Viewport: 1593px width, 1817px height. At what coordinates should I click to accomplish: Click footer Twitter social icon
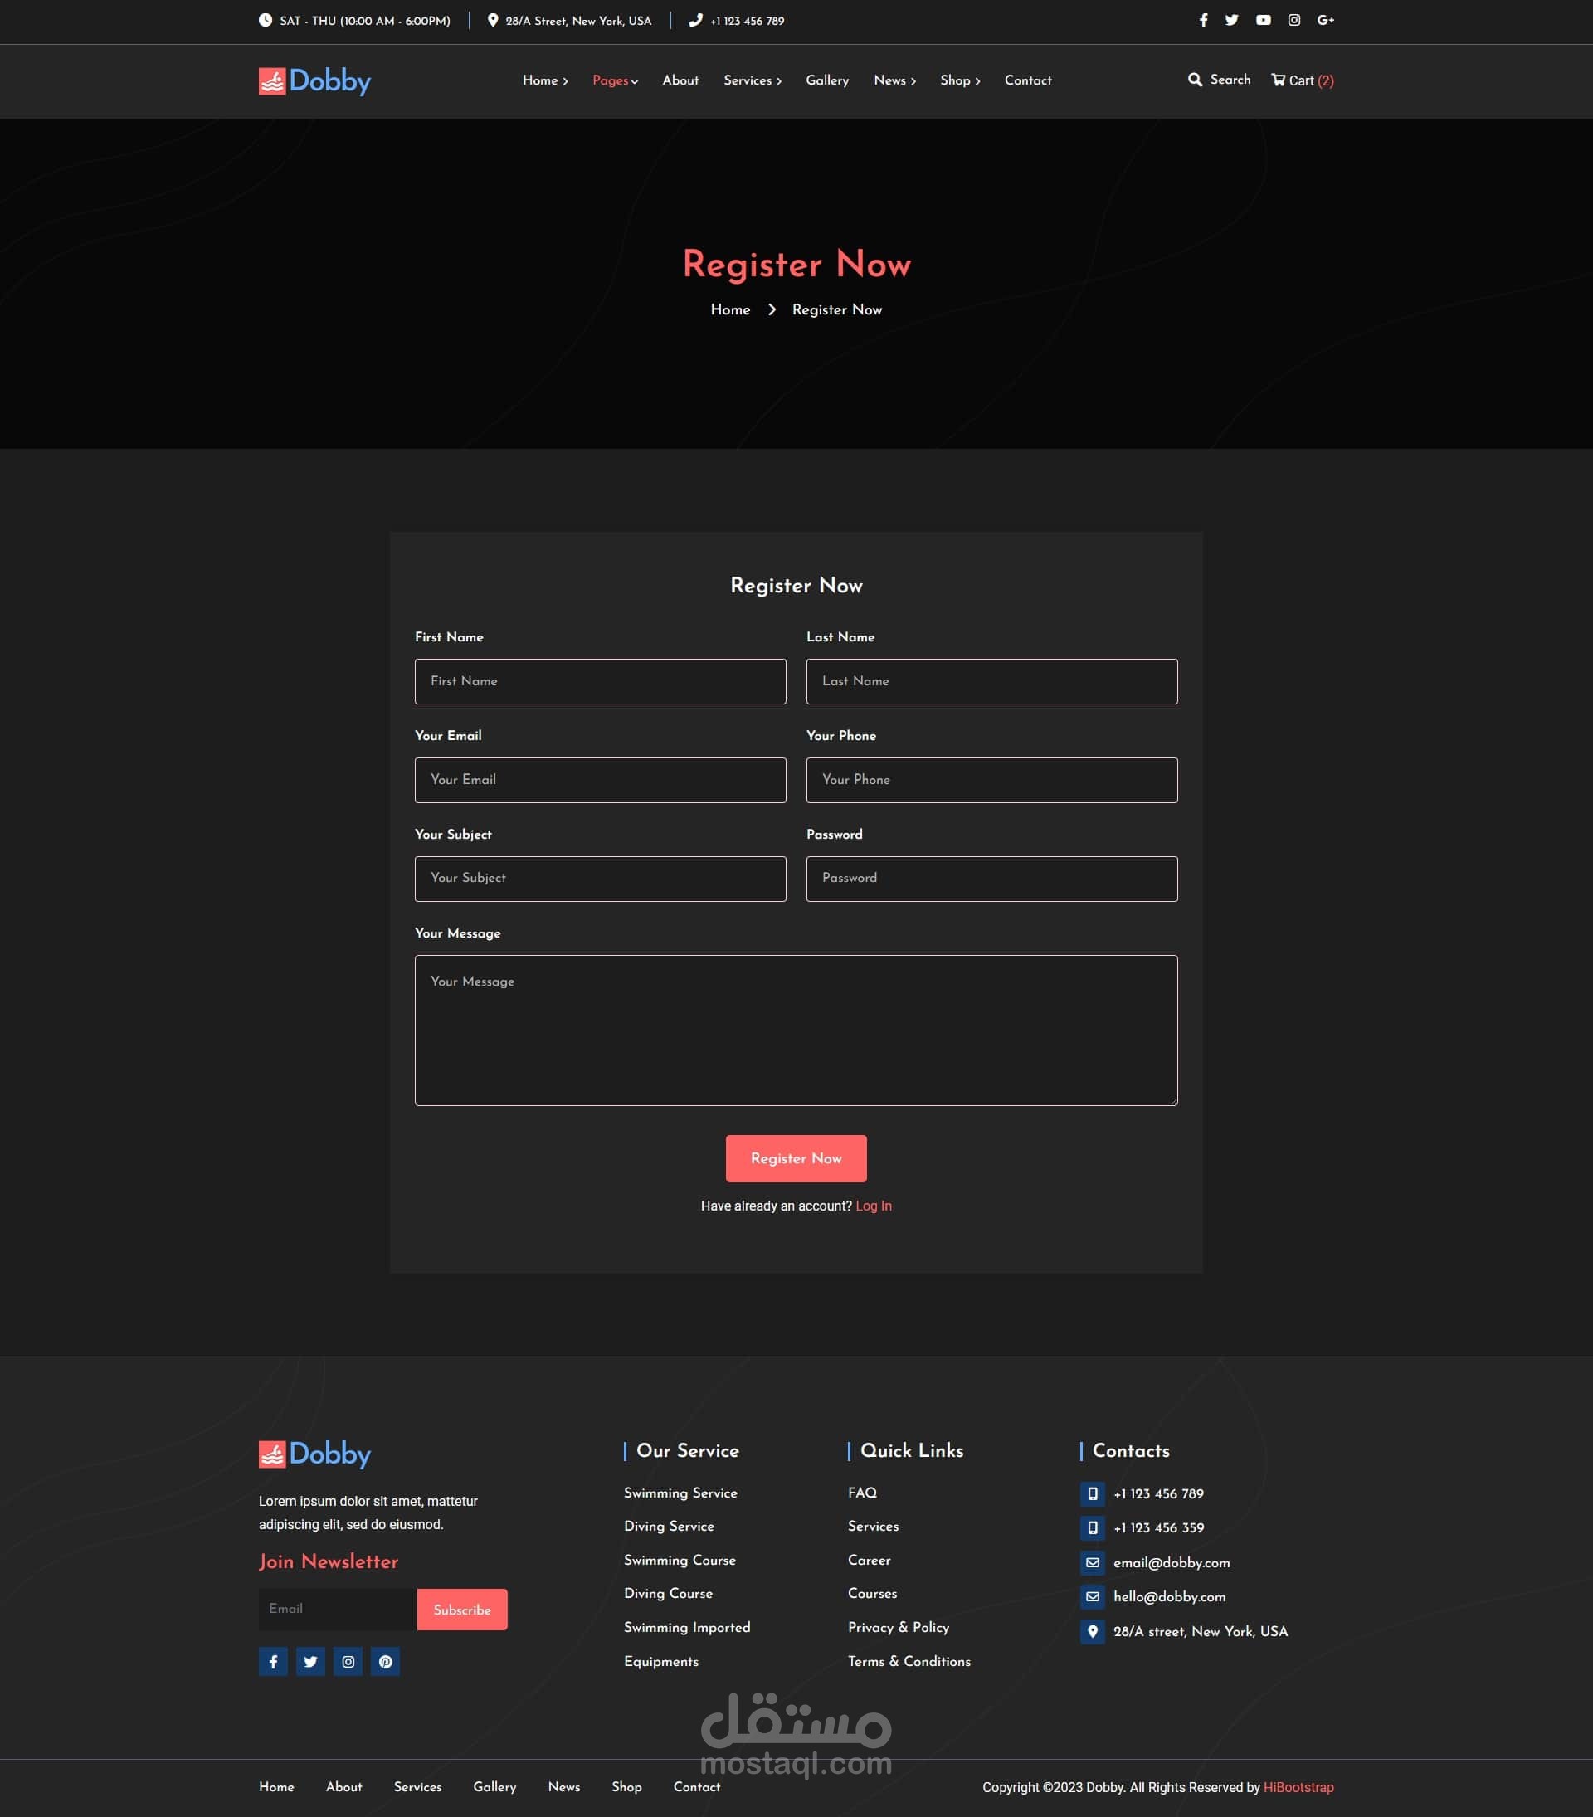click(310, 1661)
